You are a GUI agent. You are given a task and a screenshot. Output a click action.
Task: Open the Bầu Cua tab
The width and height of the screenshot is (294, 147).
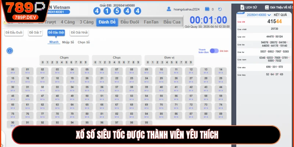[x=172, y=22]
